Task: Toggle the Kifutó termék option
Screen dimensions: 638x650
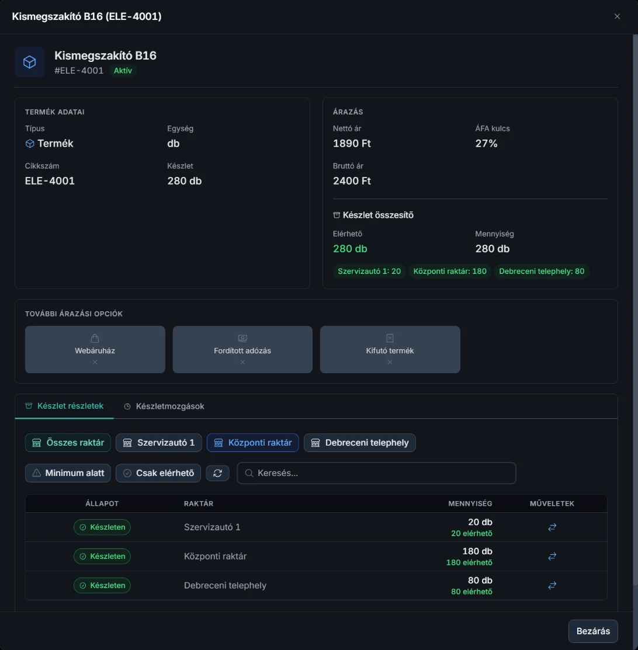Action: [x=390, y=349]
